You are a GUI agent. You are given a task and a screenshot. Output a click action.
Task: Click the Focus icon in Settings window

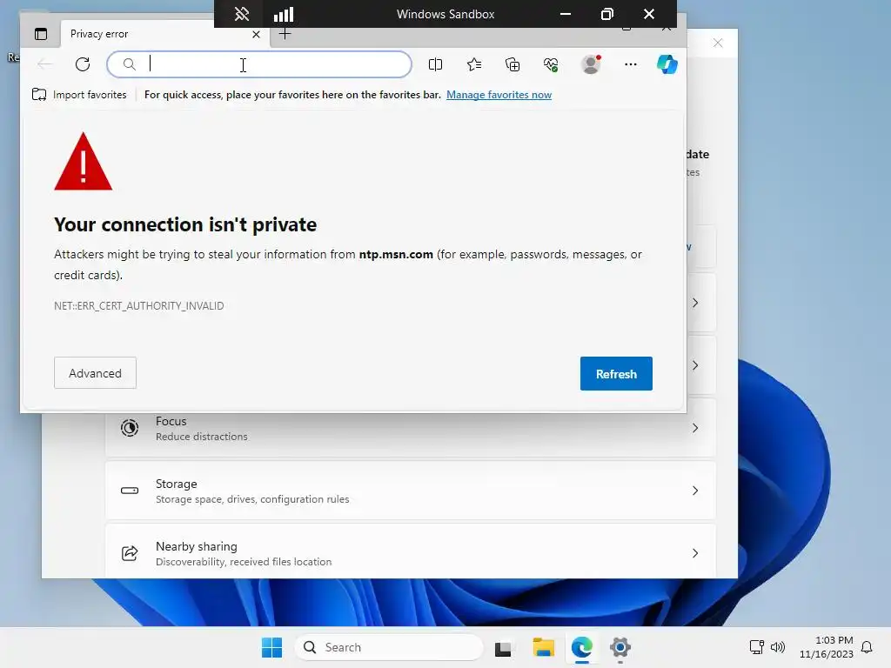[130, 428]
